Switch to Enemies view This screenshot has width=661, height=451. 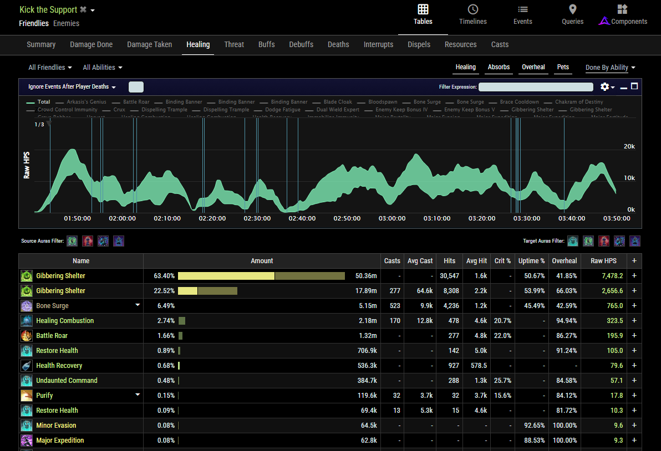[66, 24]
